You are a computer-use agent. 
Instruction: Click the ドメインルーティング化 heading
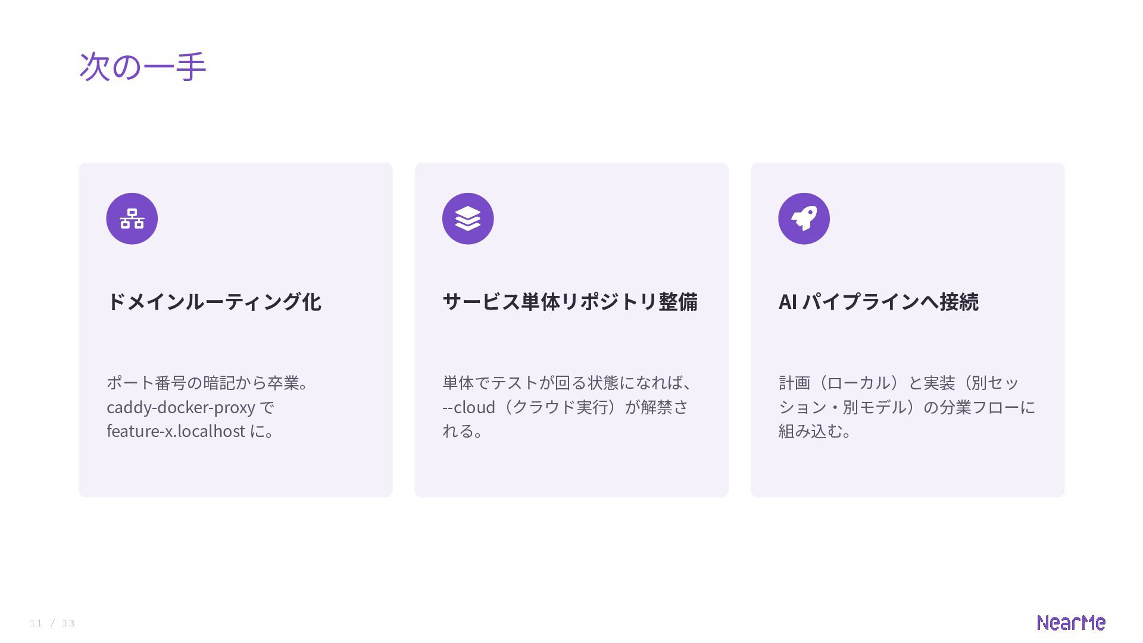214,302
